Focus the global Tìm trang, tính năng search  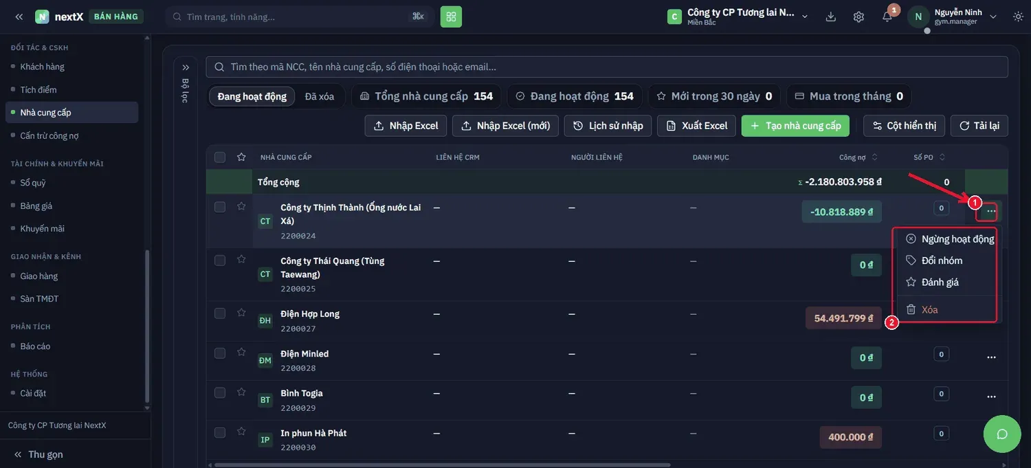(298, 16)
